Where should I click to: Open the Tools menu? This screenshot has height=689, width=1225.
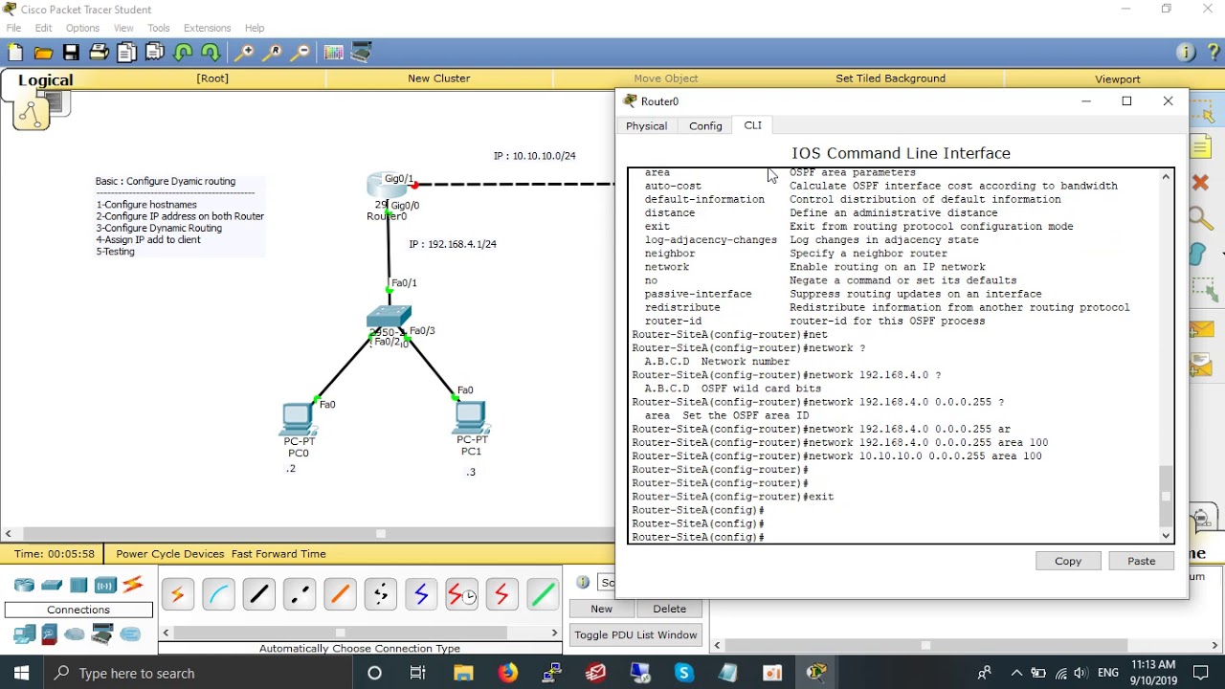[159, 28]
